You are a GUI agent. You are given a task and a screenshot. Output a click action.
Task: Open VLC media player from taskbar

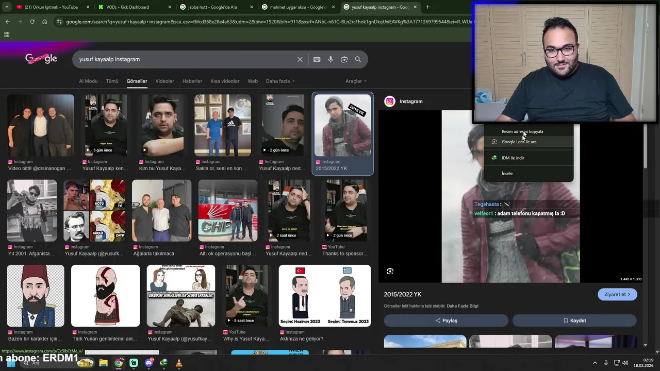179,363
